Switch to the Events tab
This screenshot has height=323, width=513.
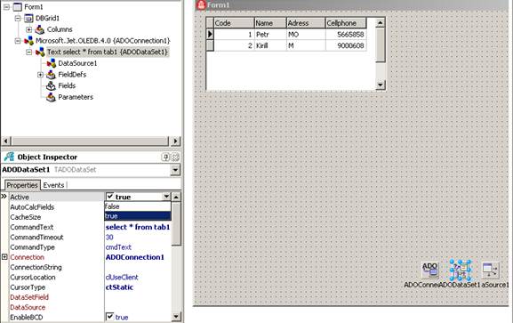(53, 185)
